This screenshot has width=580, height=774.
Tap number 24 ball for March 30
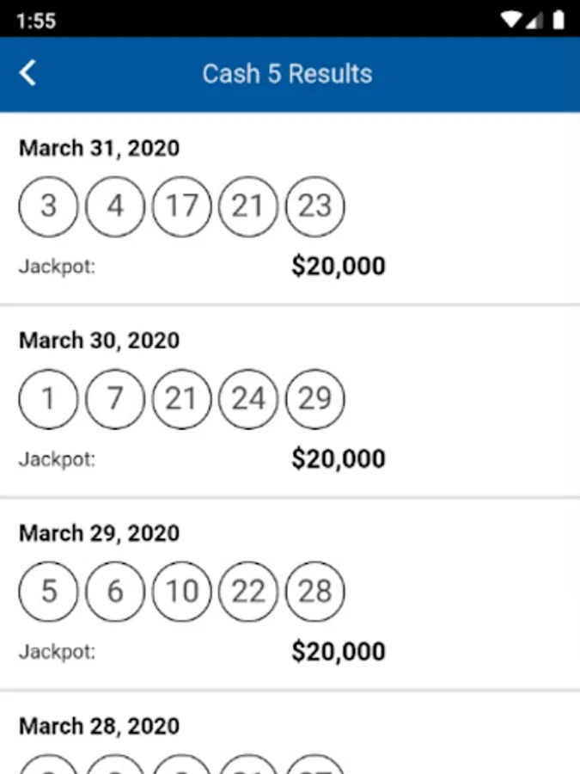248,399
